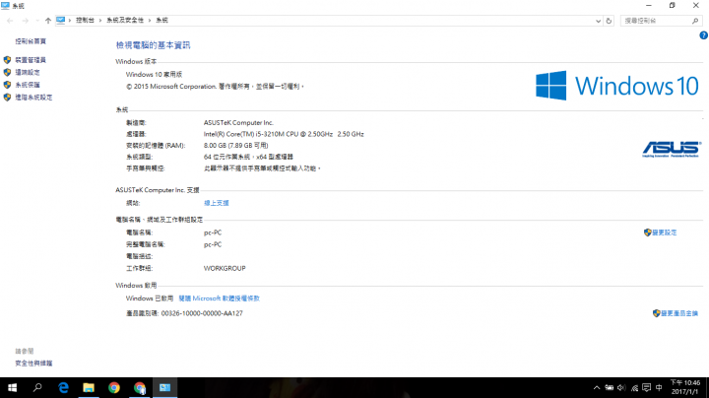Click the 線上支援 online support link

(216, 203)
